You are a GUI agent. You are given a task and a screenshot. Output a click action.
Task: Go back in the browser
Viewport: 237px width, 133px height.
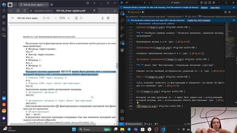(x=11, y=11)
